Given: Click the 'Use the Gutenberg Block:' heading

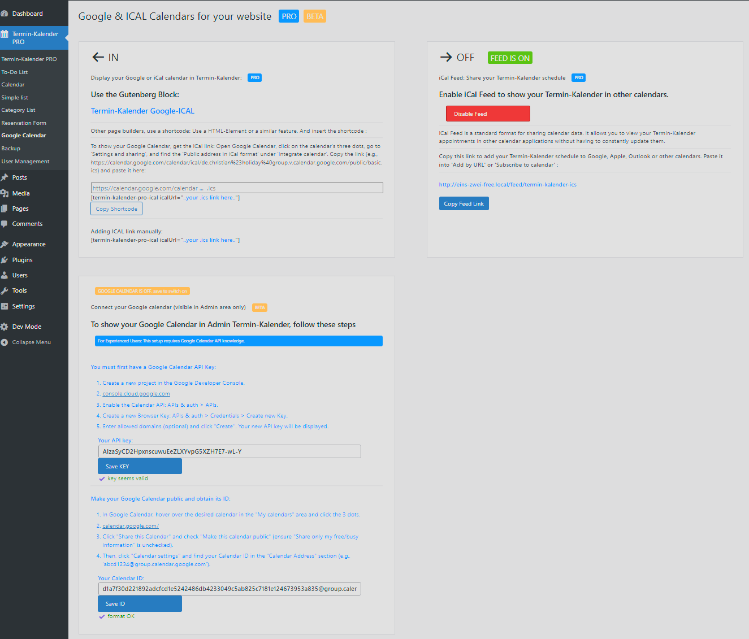Looking at the screenshot, I should click(135, 94).
